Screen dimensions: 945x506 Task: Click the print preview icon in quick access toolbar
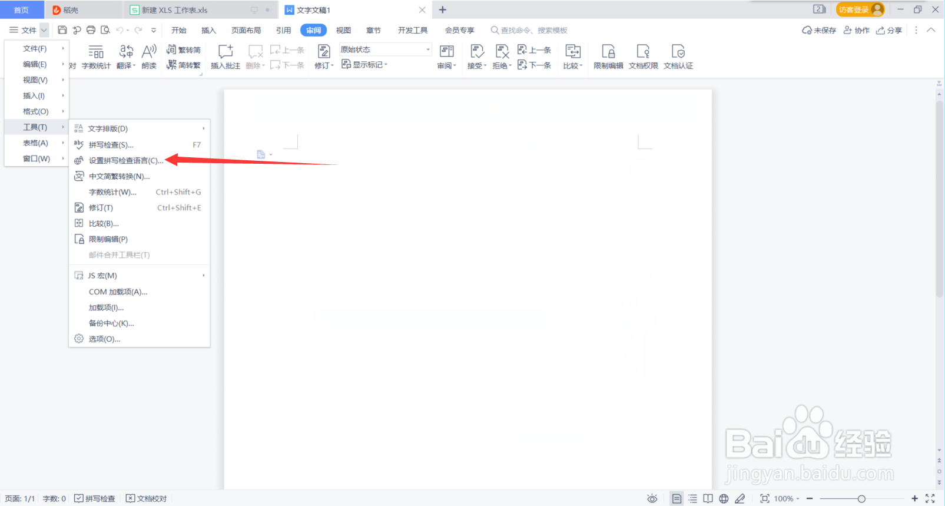tap(105, 30)
